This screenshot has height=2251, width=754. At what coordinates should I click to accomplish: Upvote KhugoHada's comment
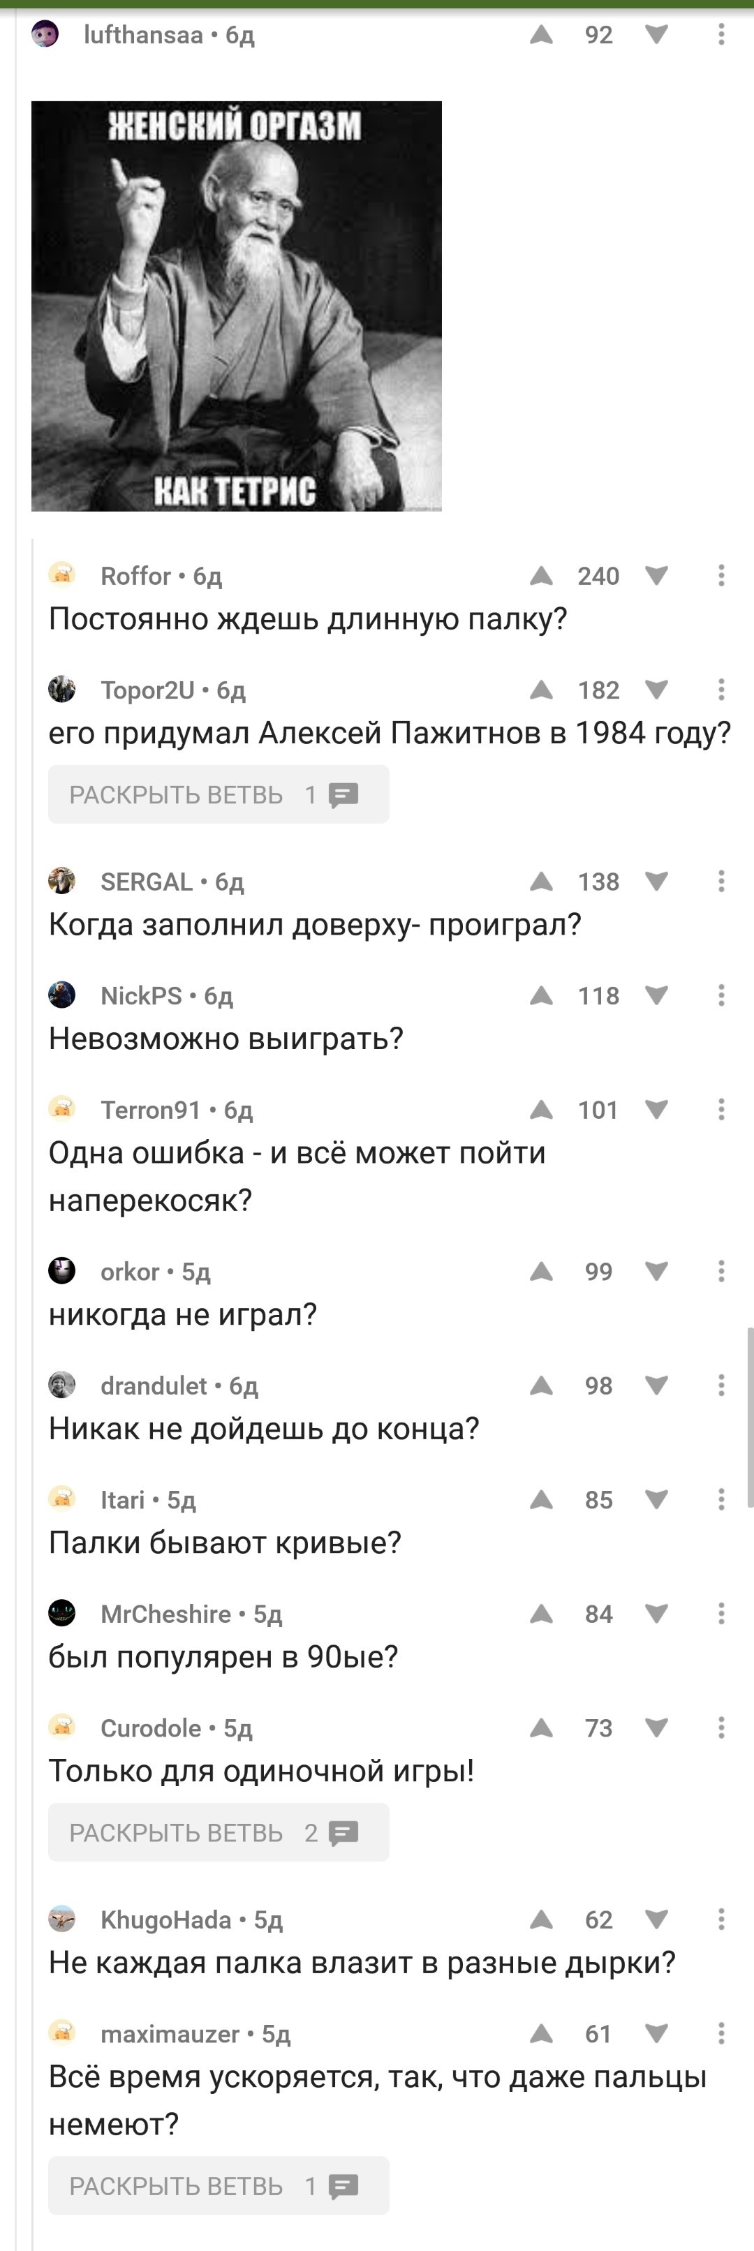tap(542, 1919)
